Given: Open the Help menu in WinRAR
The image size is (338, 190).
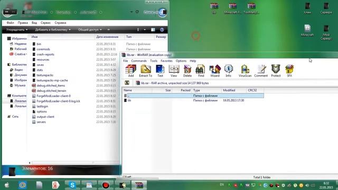Looking at the screenshot, I should [193, 61].
